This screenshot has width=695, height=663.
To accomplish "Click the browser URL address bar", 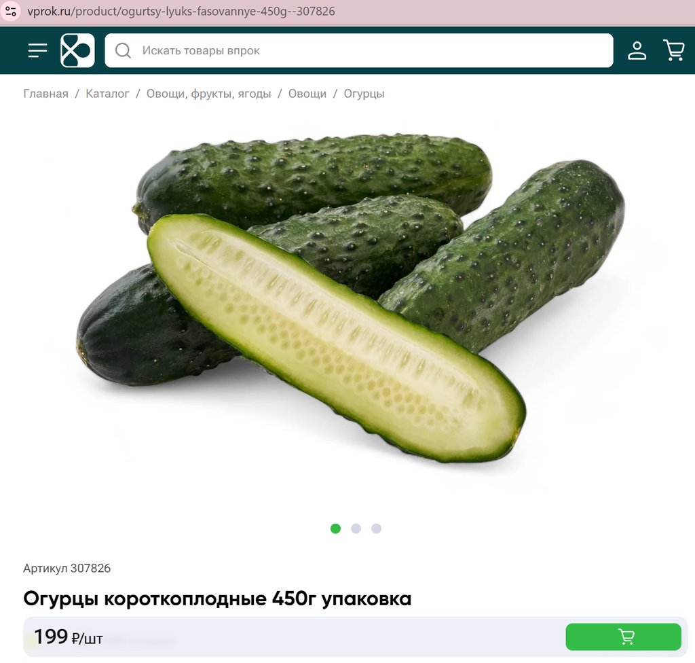I will [181, 11].
